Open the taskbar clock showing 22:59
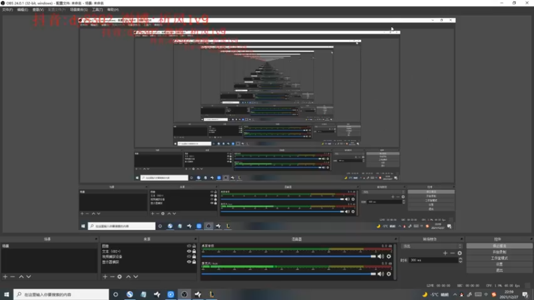 click(509, 295)
